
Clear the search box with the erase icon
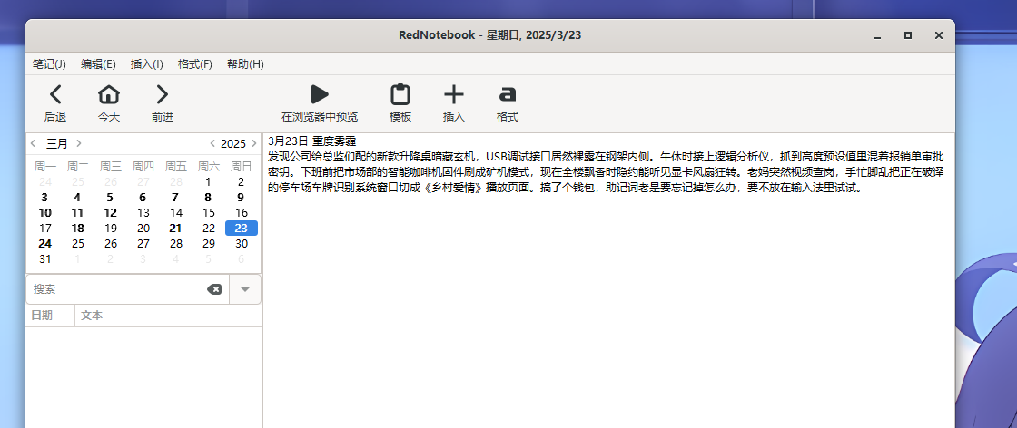pos(214,288)
